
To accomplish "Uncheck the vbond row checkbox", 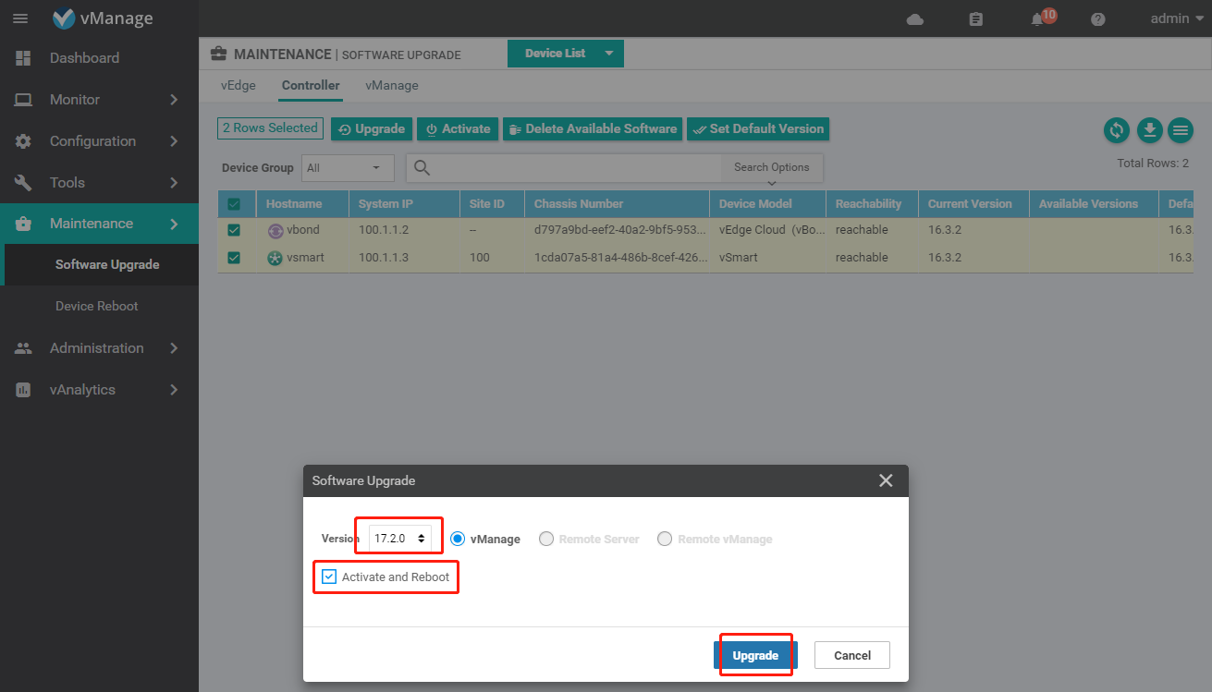I will tap(234, 230).
